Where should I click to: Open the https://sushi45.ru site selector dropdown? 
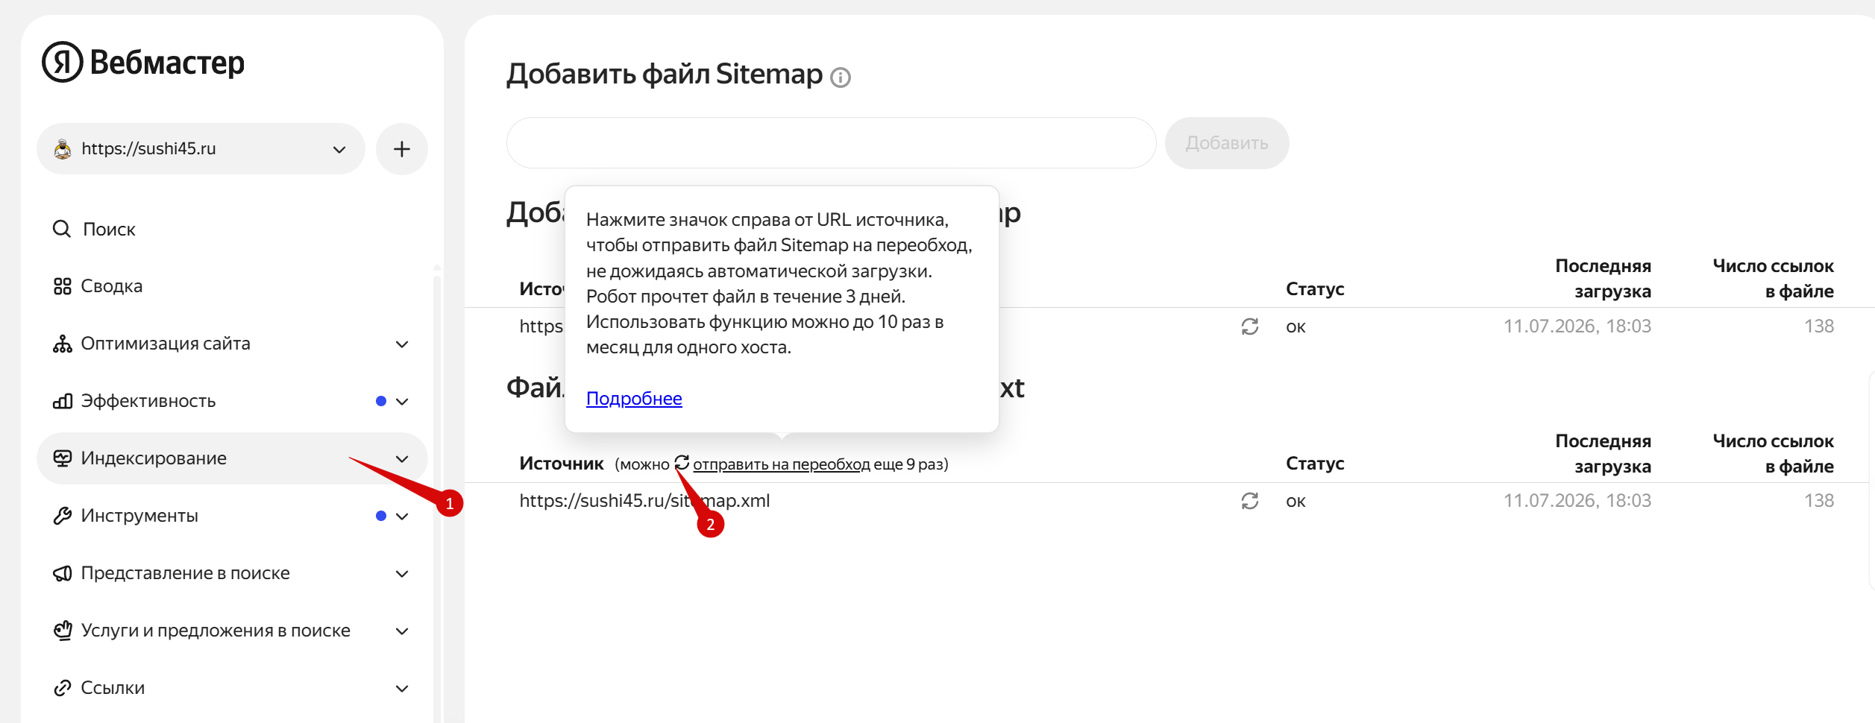201,149
